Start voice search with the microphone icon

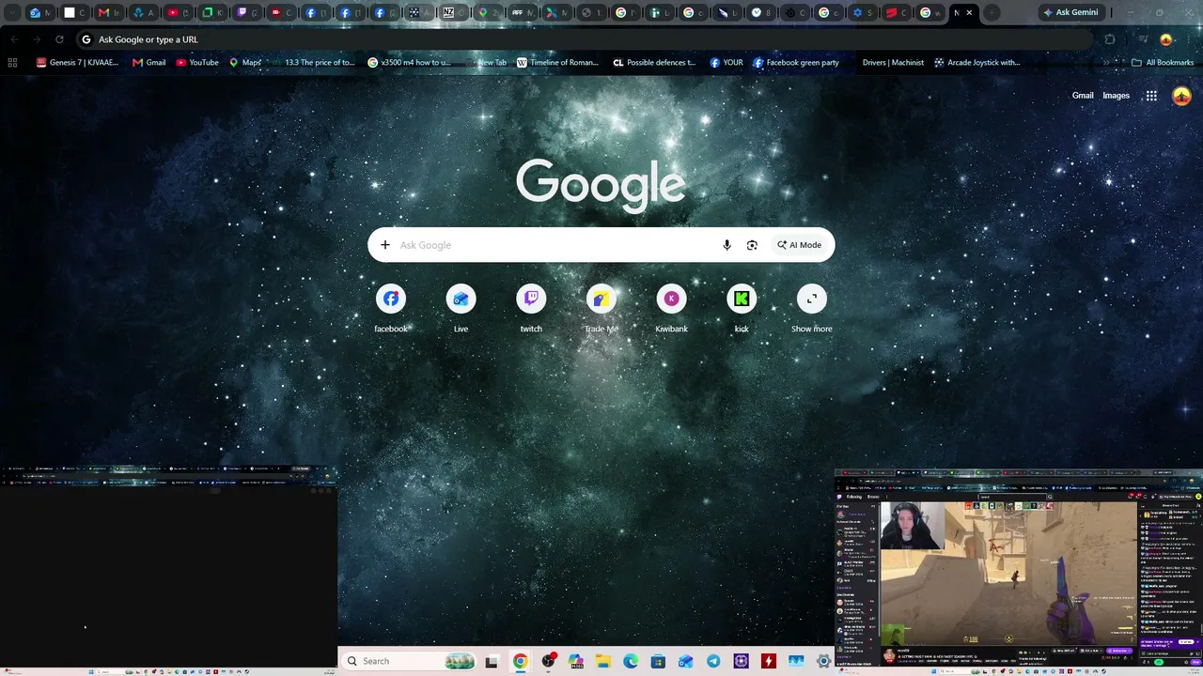(726, 245)
